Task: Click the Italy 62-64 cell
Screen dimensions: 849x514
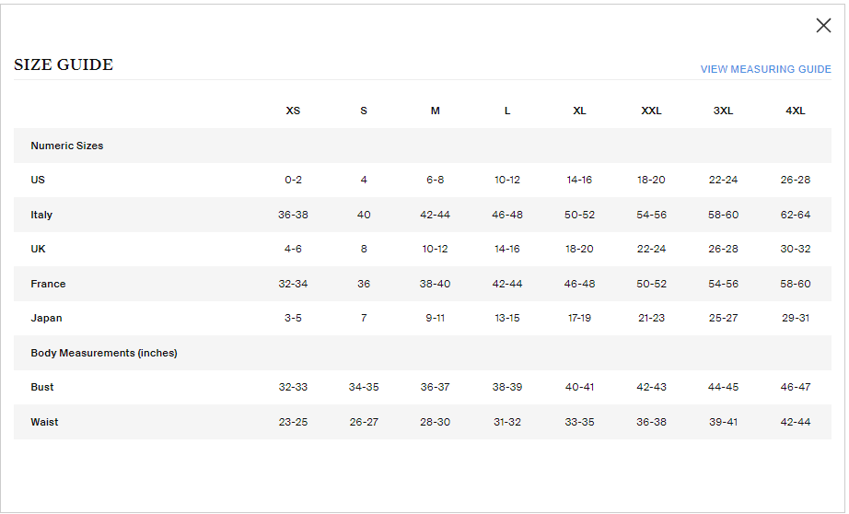Action: coord(795,215)
